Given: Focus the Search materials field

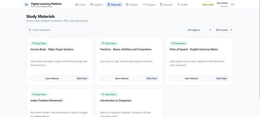Looking at the screenshot, I should point(64,30).
